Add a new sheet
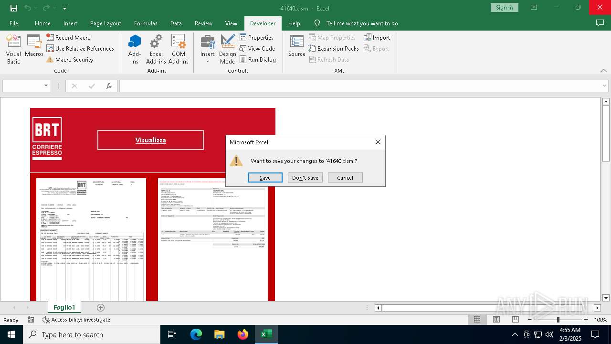The image size is (611, 344). point(100,308)
